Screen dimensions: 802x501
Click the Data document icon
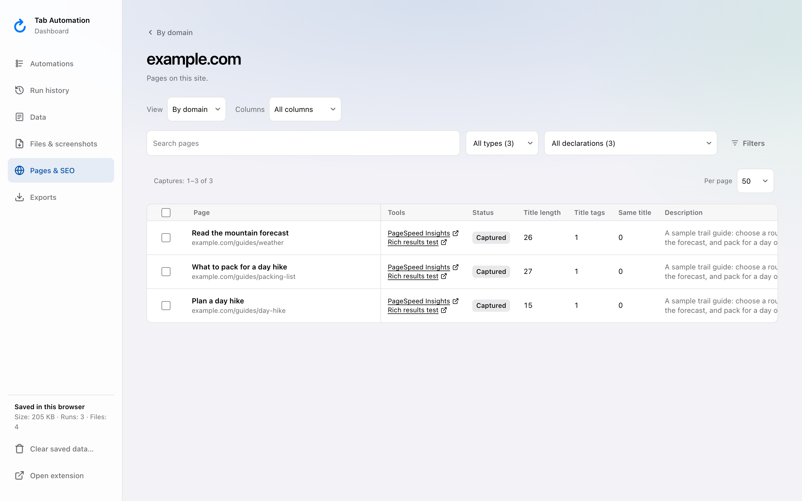(x=19, y=117)
